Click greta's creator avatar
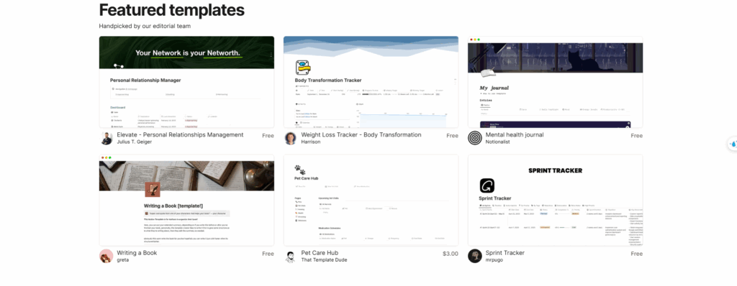Image resolution: width=737 pixels, height=286 pixels. tap(107, 256)
